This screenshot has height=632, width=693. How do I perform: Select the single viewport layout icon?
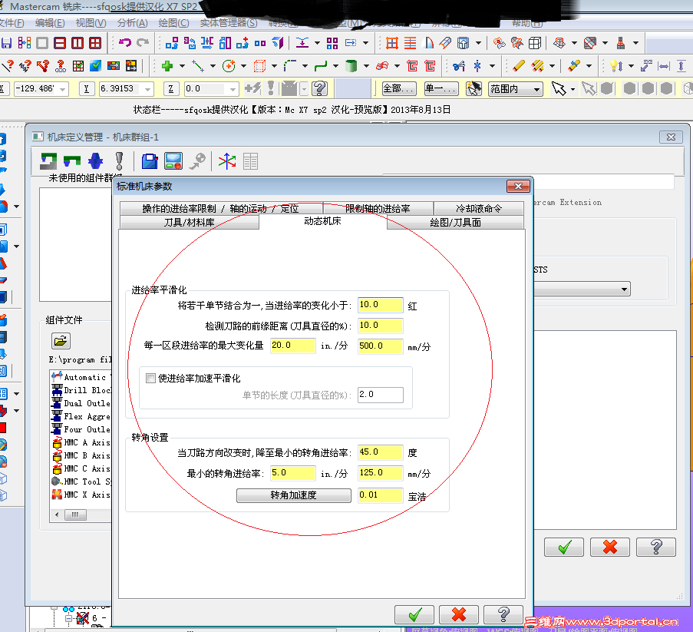pyautogui.click(x=42, y=43)
